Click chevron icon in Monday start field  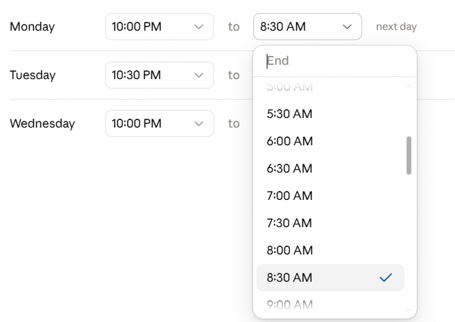pos(199,27)
